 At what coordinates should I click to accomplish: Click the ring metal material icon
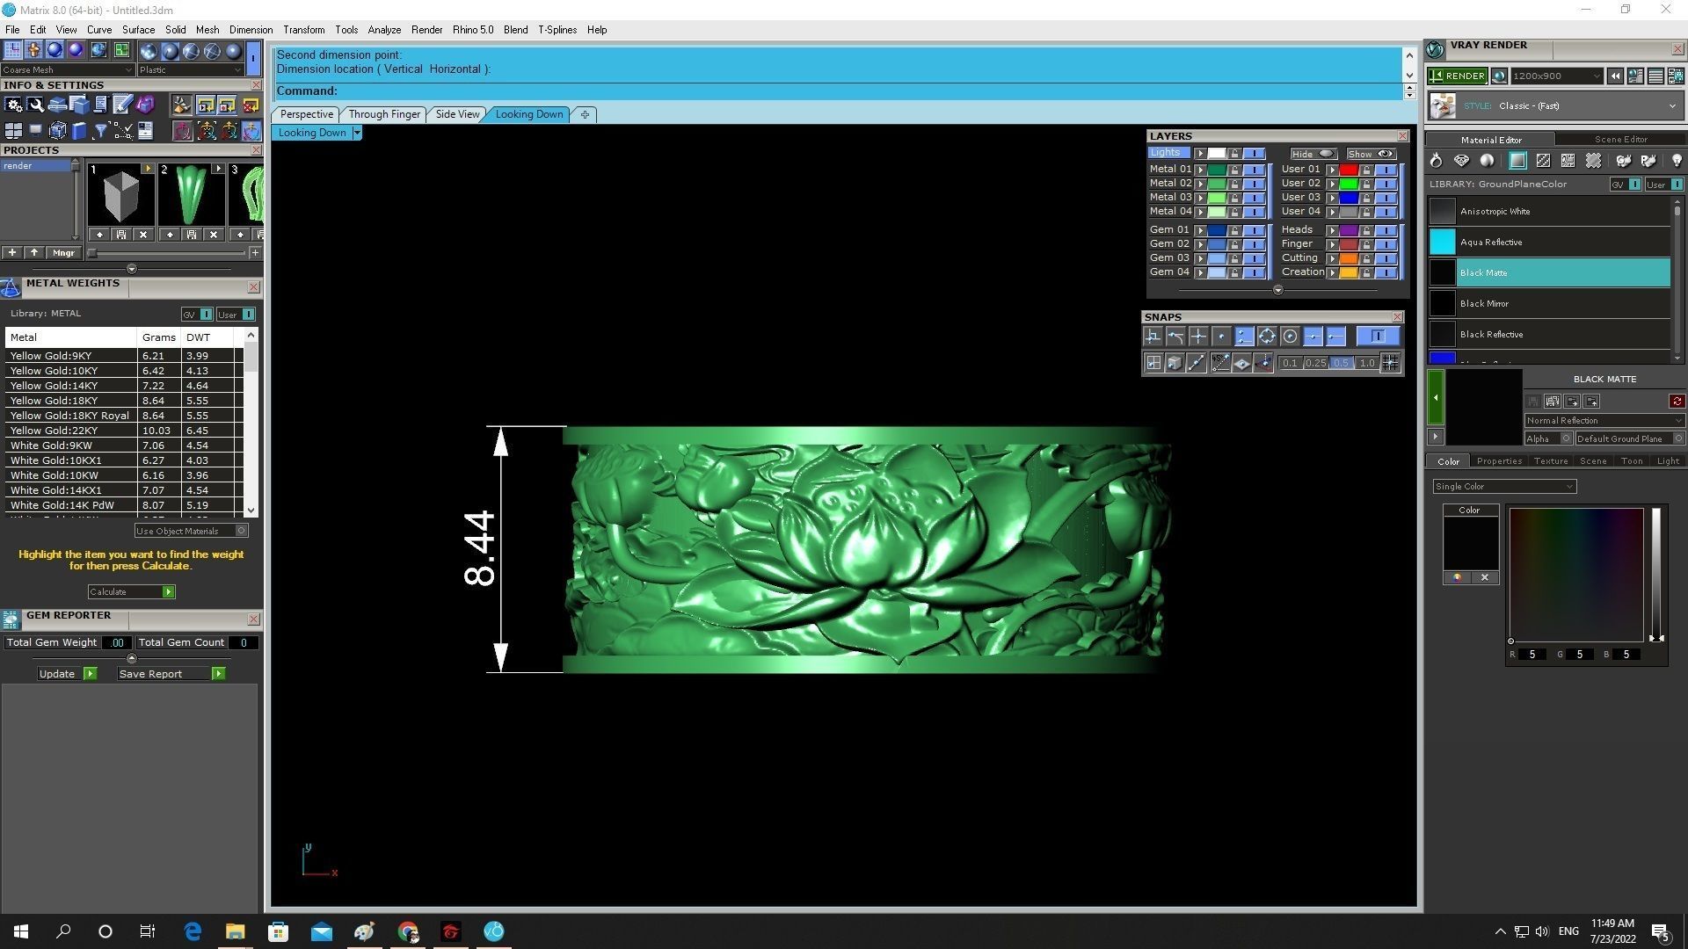pos(1436,161)
